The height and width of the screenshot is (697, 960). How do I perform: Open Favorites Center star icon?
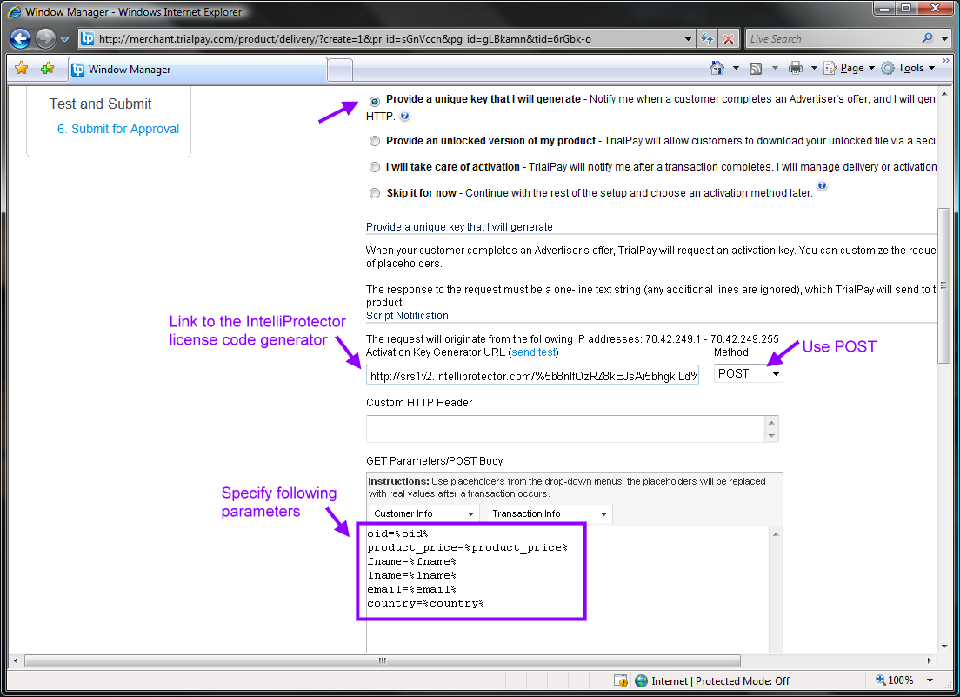tap(22, 68)
